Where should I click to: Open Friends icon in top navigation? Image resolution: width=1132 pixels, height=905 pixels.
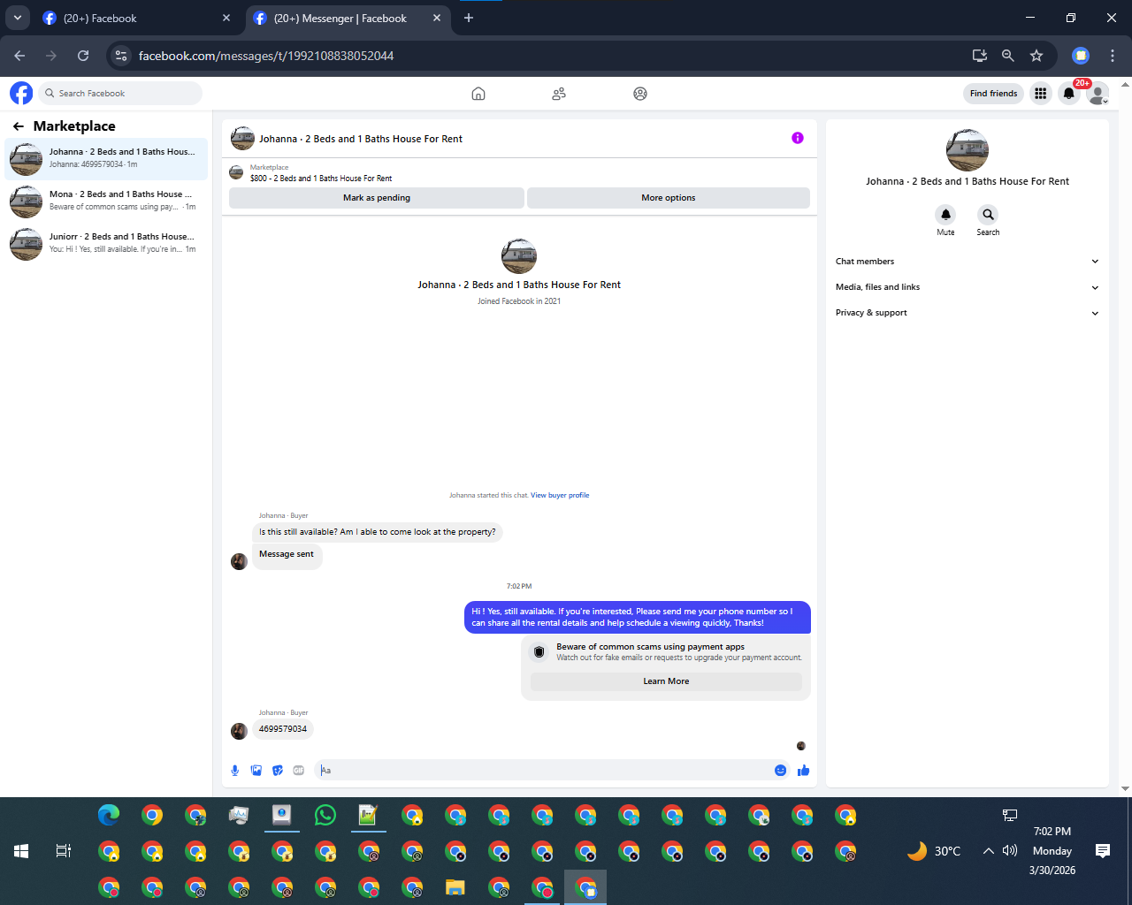click(x=559, y=94)
